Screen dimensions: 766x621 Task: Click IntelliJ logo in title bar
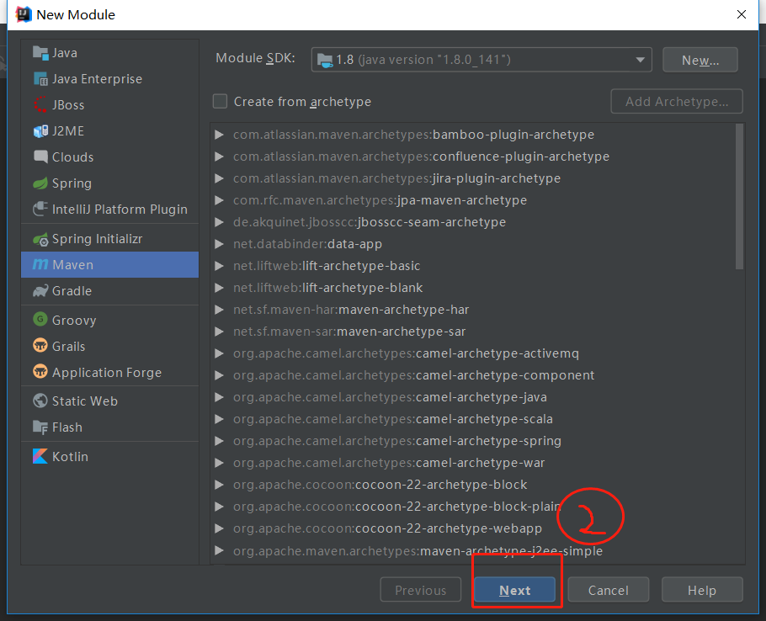24,14
